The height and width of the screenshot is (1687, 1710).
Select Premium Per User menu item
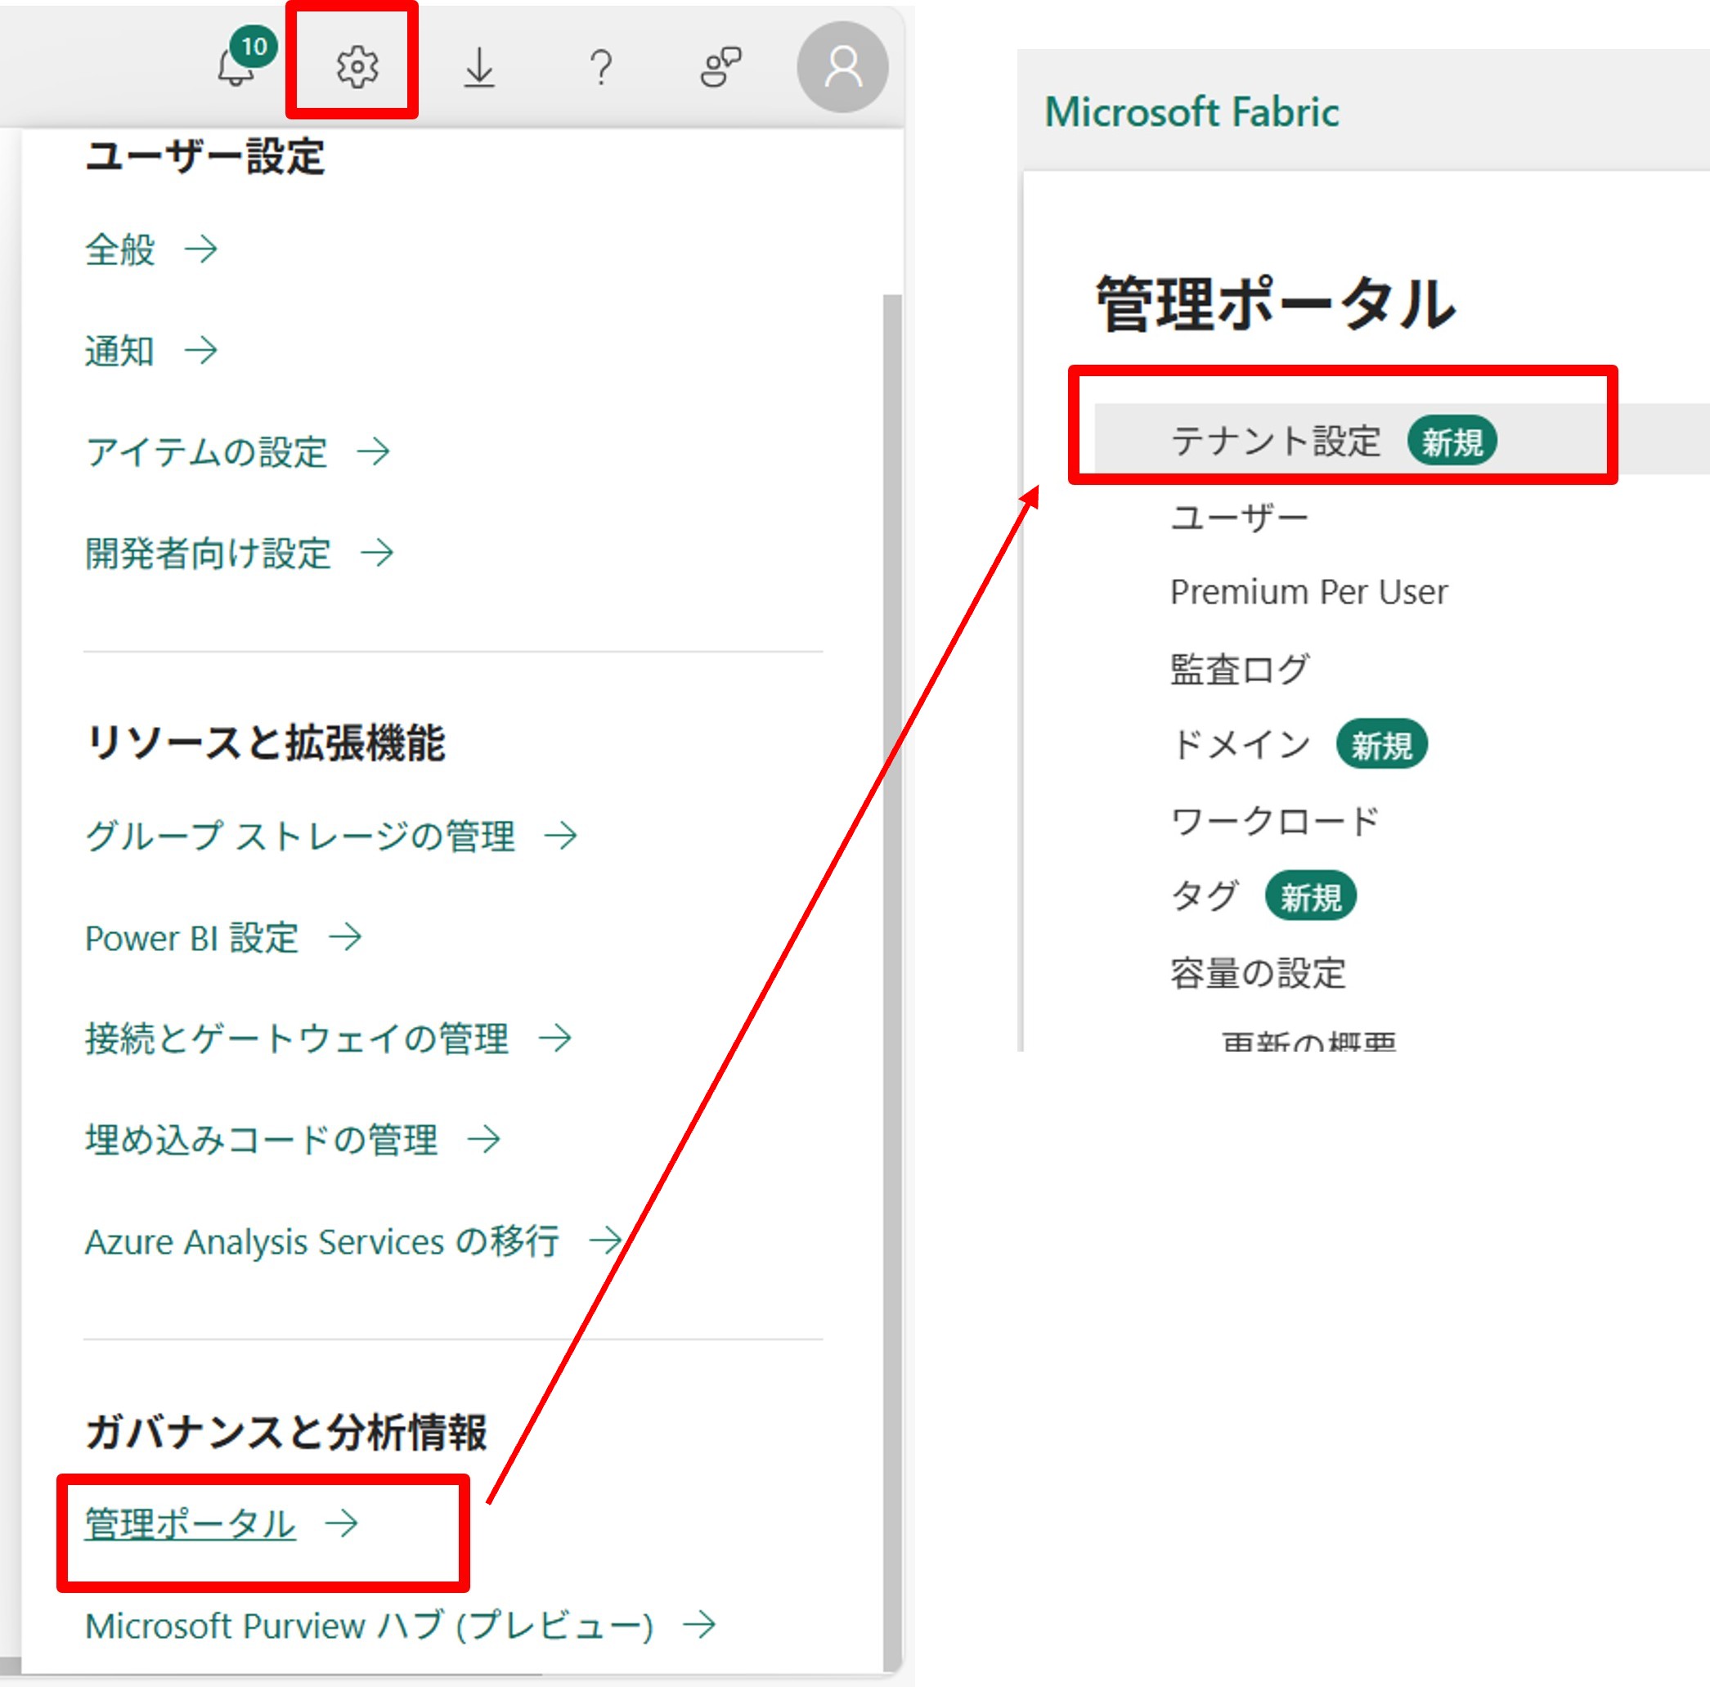[x=1308, y=592]
